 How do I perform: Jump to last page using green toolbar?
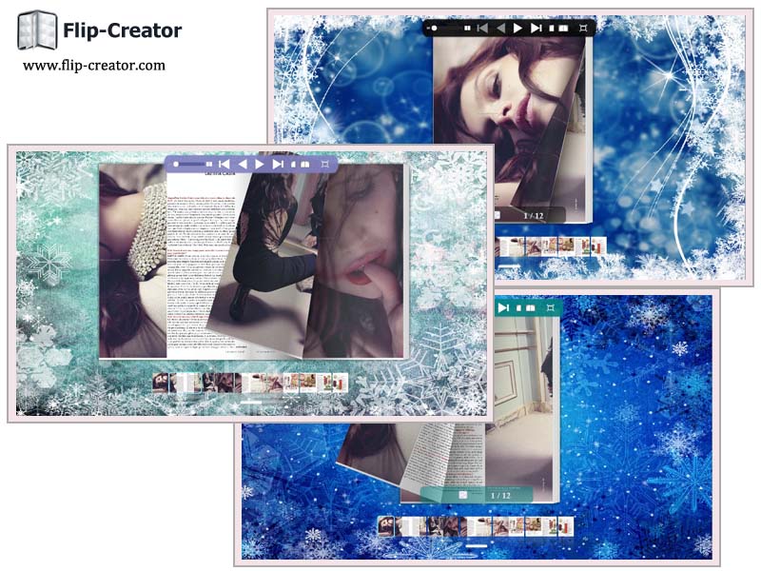(x=503, y=307)
